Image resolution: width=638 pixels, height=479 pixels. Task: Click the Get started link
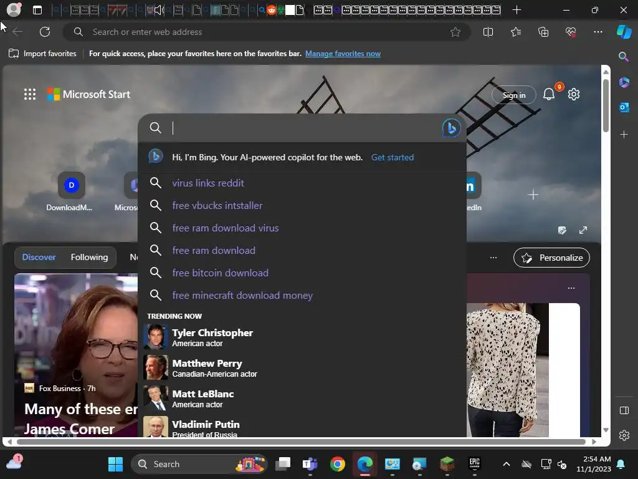pyautogui.click(x=393, y=157)
